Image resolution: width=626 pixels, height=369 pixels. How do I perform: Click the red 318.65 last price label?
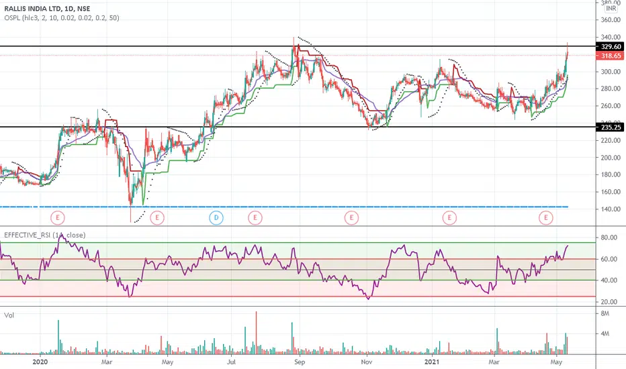pyautogui.click(x=611, y=56)
